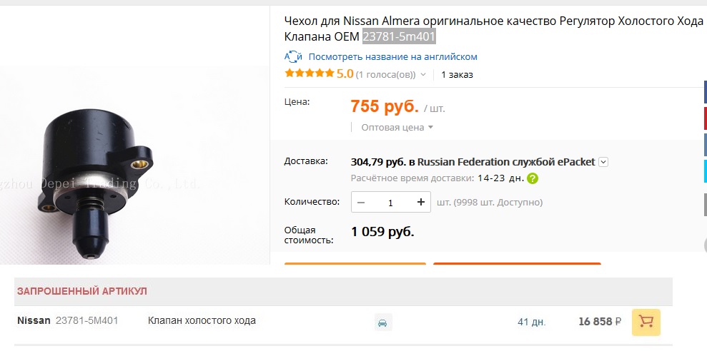Add the Nissan valve to cart
Image resolution: width=707 pixels, height=351 pixels.
click(x=646, y=322)
